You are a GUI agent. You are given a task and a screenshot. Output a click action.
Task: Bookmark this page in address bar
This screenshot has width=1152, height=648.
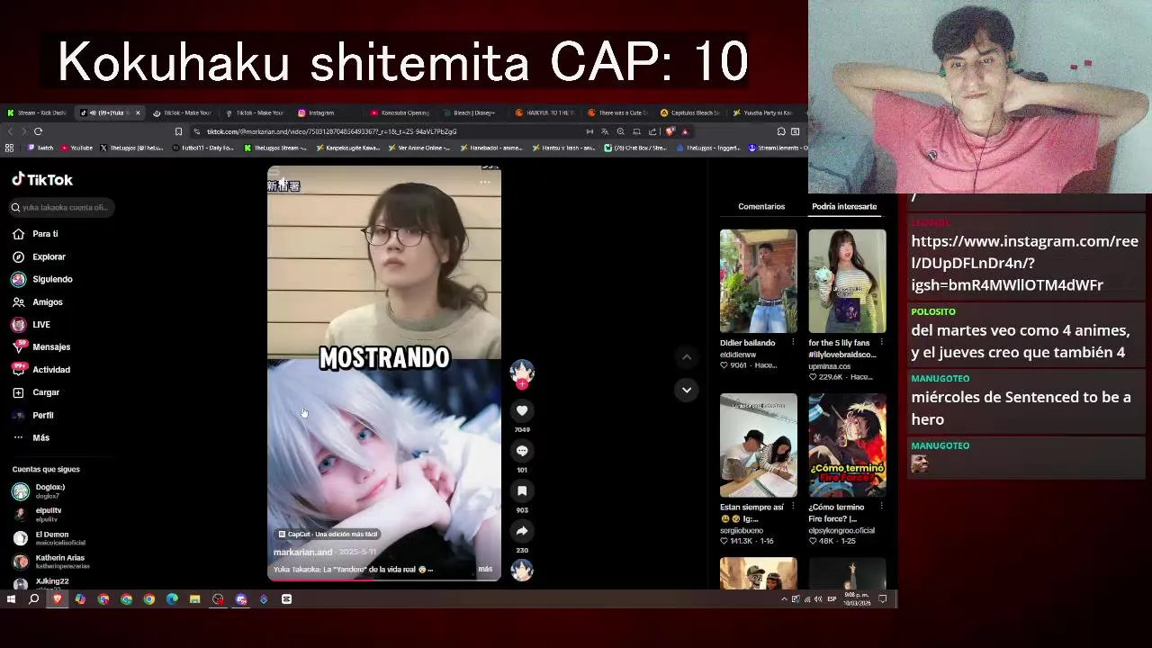pos(178,131)
